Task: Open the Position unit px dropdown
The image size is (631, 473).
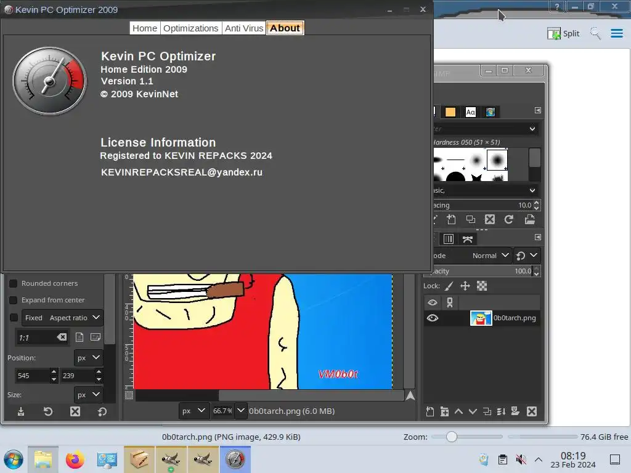Action: [x=89, y=358]
